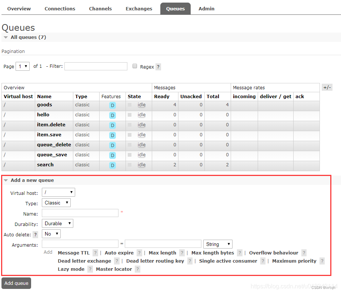Screen dimensions: 341x293
Task: Open the hello queue link
Action: click(x=43, y=114)
